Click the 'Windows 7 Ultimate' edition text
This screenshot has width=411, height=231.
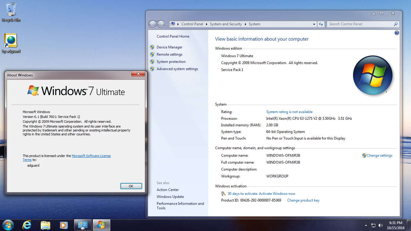tap(237, 56)
